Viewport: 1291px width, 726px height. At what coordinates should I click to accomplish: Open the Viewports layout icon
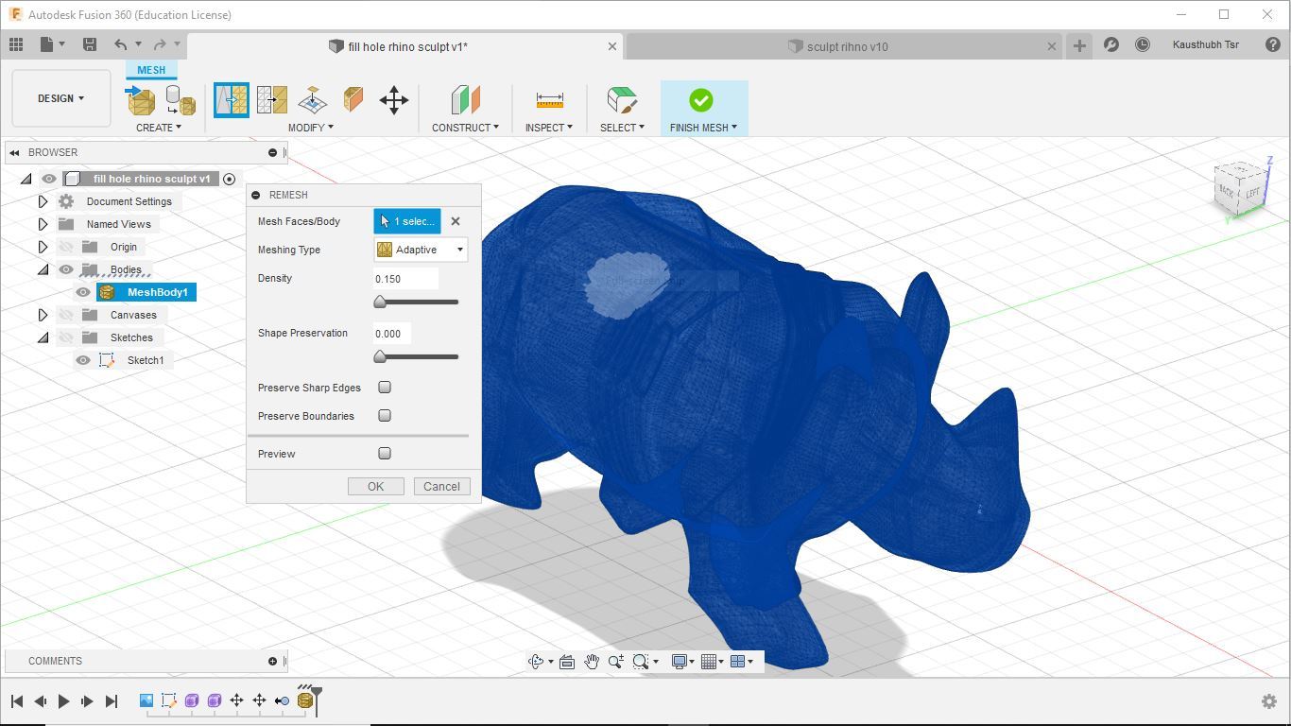point(738,662)
